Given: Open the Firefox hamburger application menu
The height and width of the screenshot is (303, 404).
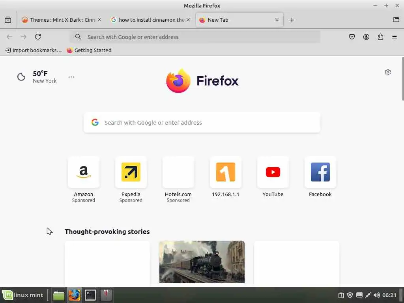Looking at the screenshot, I should (395, 37).
